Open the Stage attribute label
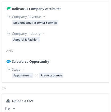 16,70
